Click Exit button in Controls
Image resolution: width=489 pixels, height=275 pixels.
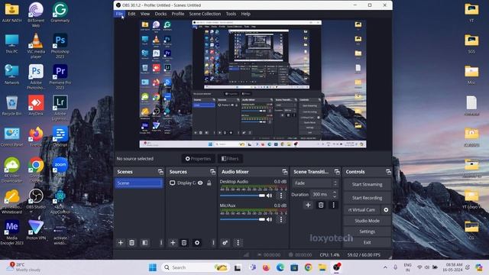point(367,242)
